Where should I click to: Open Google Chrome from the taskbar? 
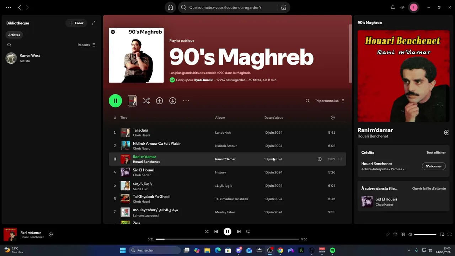[x=280, y=250]
